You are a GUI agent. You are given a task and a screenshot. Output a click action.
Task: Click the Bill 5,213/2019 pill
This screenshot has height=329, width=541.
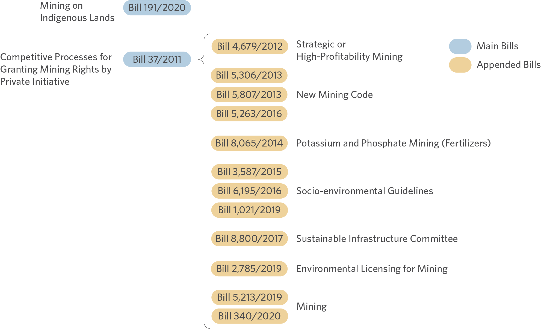click(250, 297)
